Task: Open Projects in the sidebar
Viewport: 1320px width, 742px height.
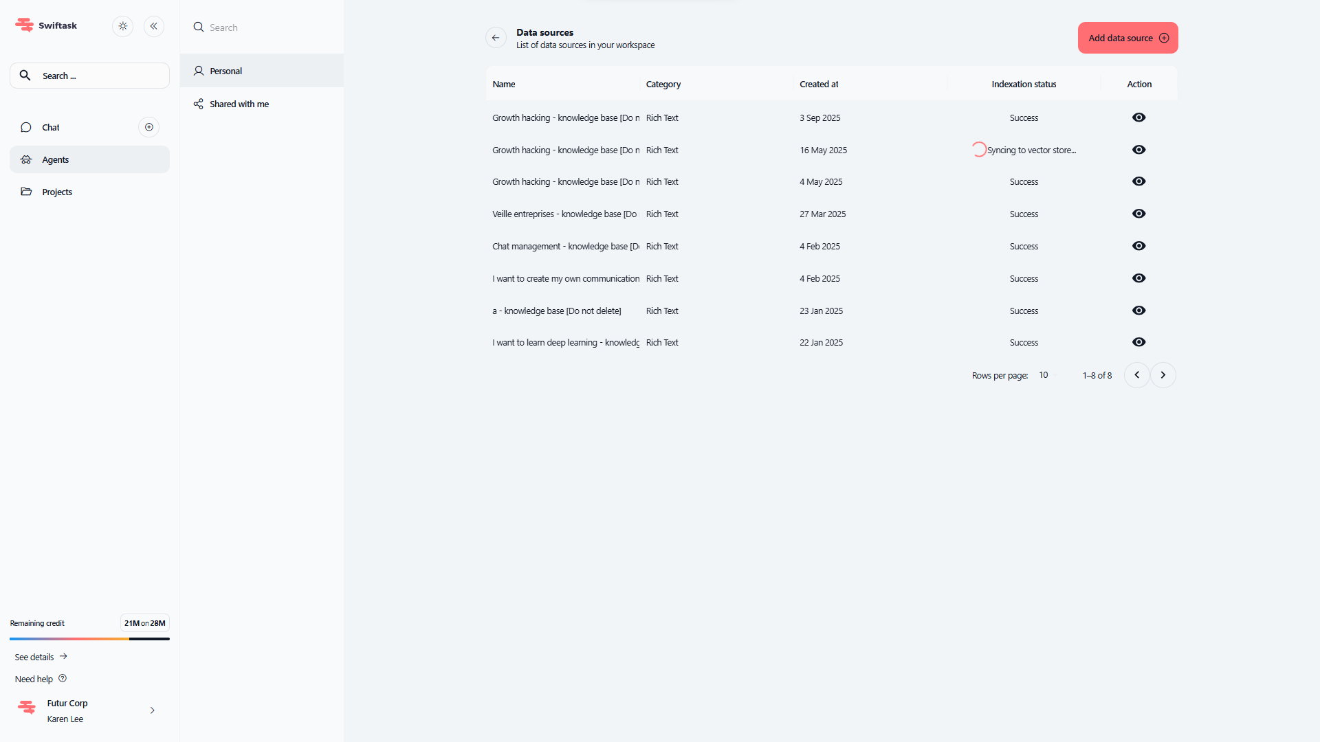Action: pyautogui.click(x=57, y=192)
